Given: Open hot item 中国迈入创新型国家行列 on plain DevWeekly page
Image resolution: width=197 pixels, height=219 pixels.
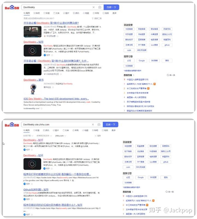Looking at the screenshot, I should [137, 80].
